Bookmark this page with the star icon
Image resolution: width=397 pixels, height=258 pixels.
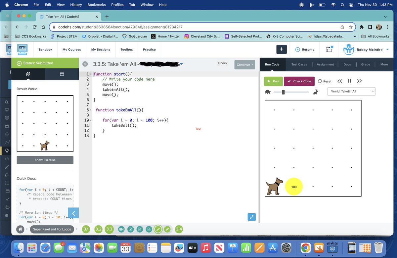351,27
